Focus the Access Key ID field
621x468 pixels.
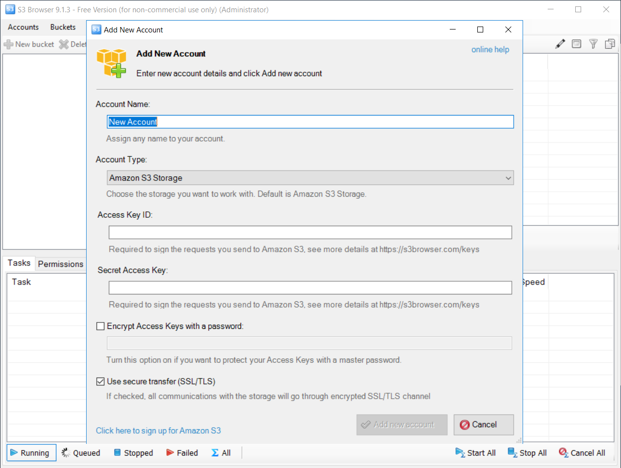[310, 233]
